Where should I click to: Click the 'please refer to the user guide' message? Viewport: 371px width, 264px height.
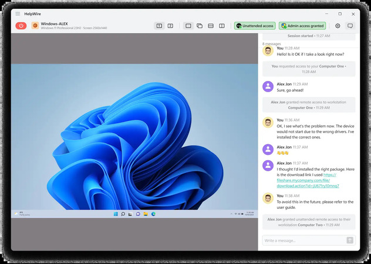[315, 205]
